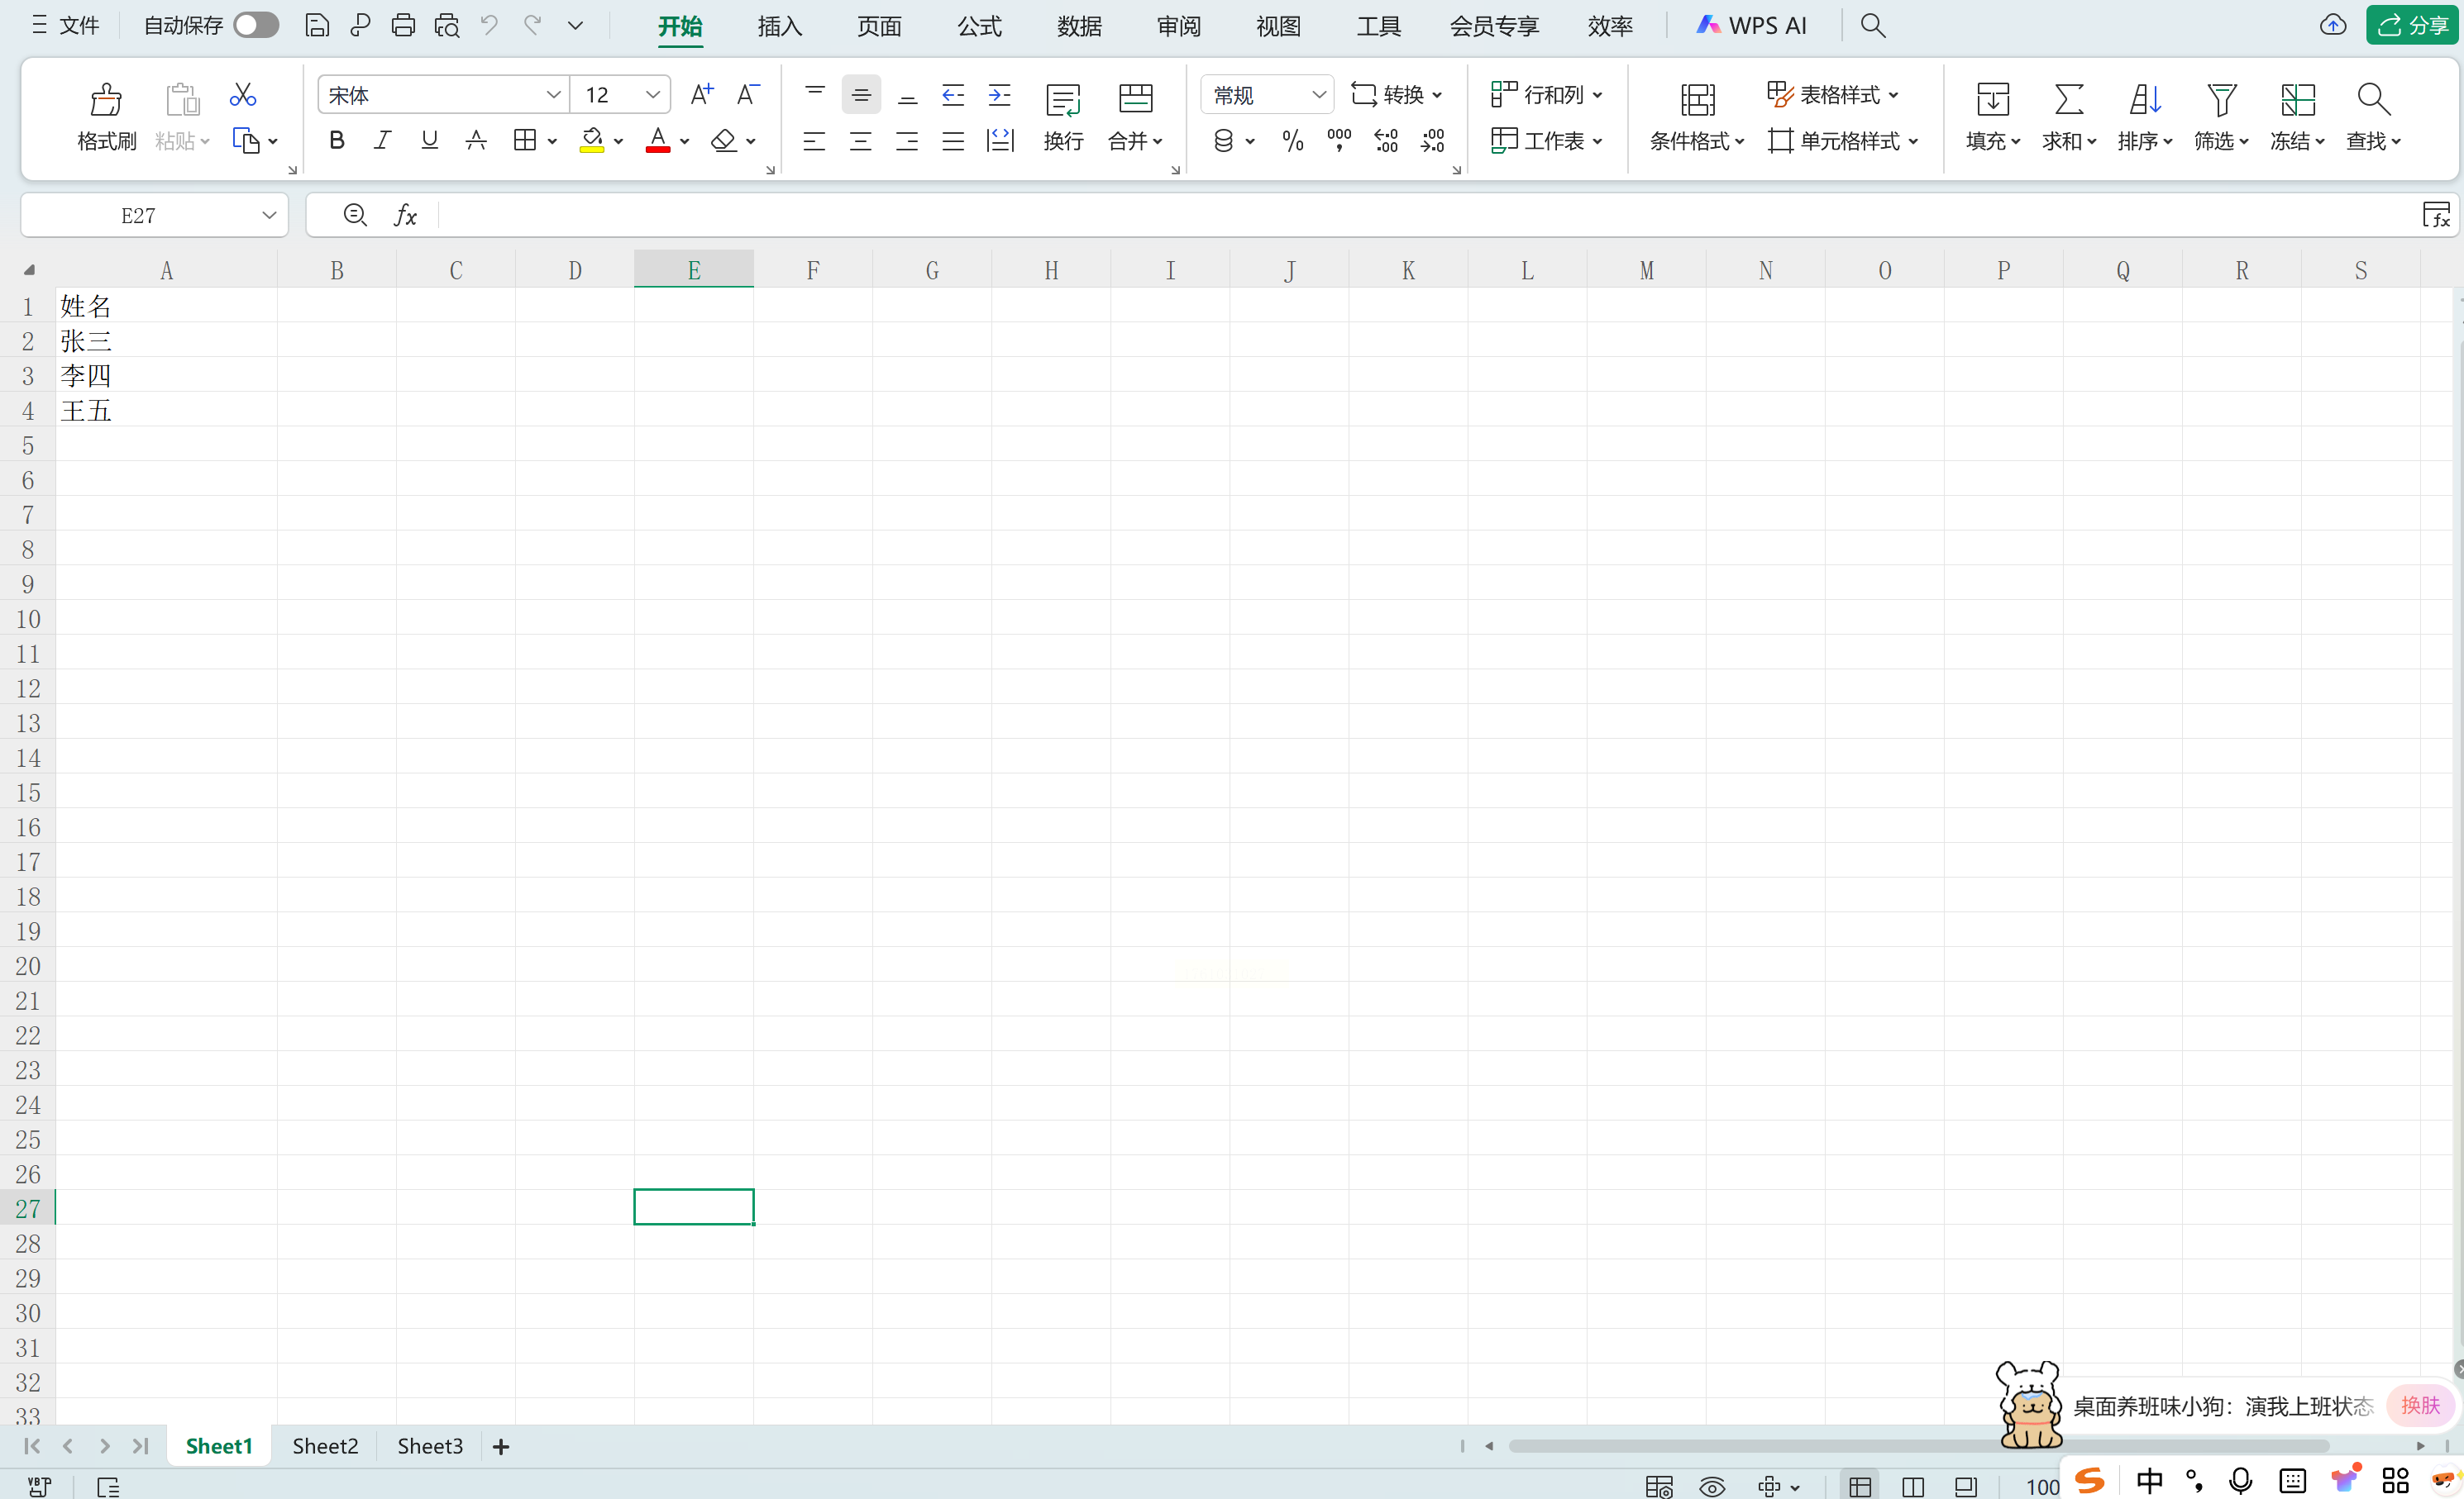Click the Percent style icon
The width and height of the screenshot is (2464, 1499).
(x=1292, y=141)
